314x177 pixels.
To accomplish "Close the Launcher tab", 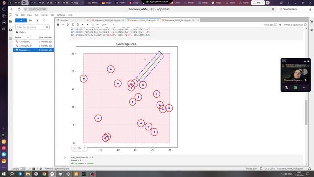I will coord(88,20).
